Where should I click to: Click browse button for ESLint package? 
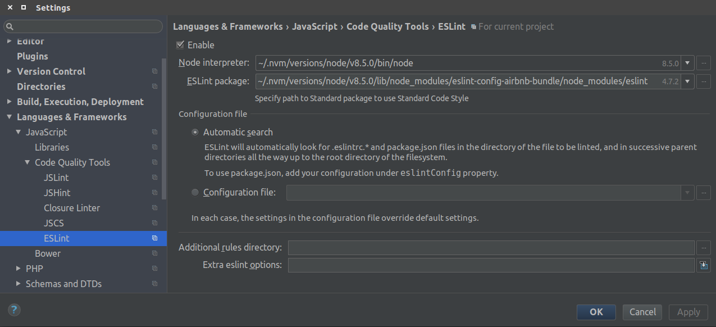coord(704,81)
